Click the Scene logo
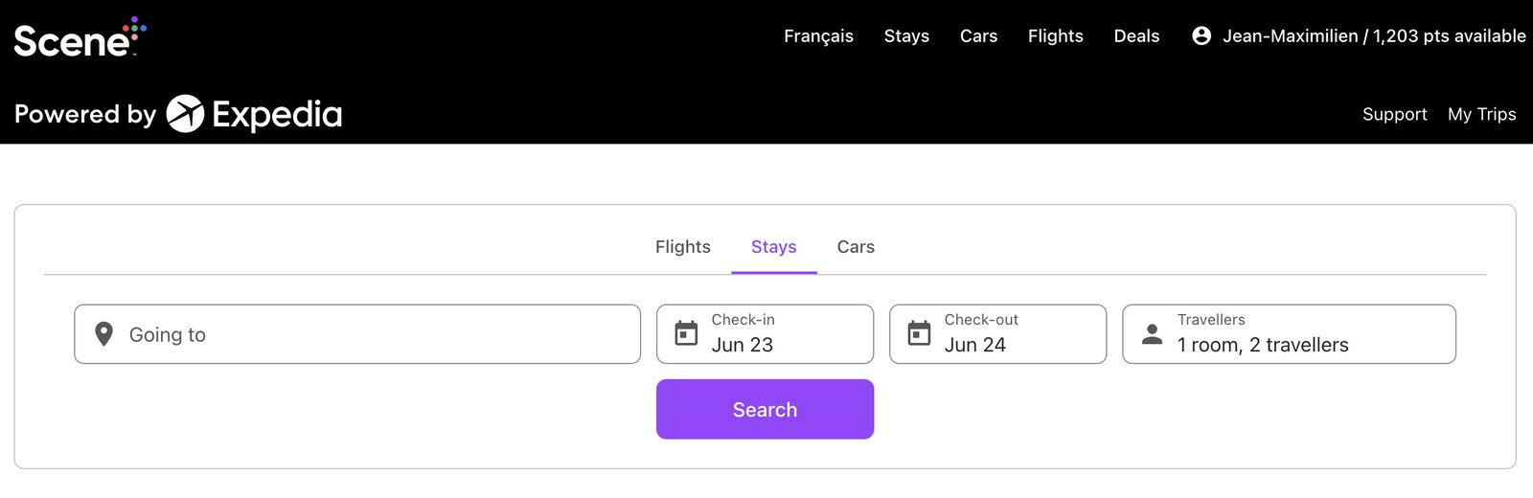1533x498 pixels. tap(79, 38)
